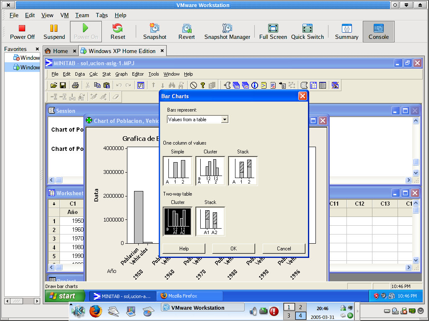Edit last dialog icon in Minitab toolbar
The width and height of the screenshot is (429, 321).
141,85
